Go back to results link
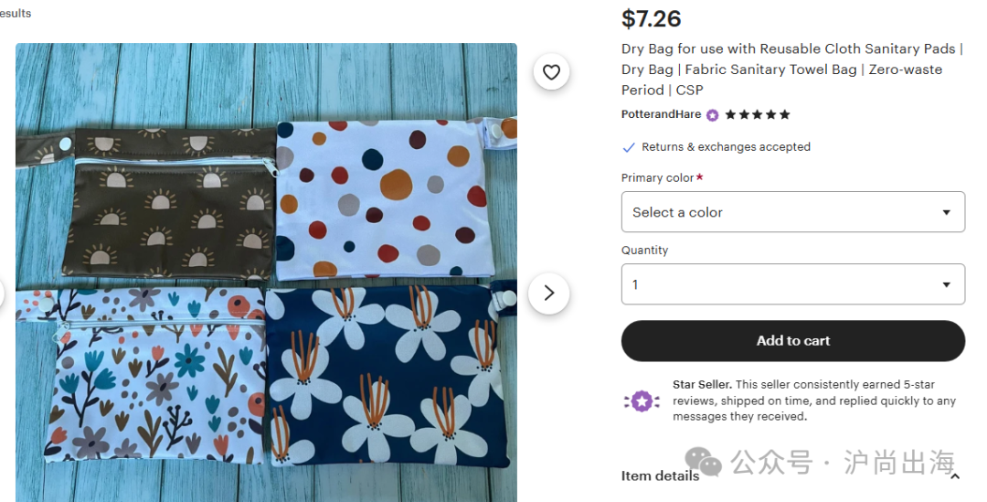Viewport: 987px width, 502px height. [15, 13]
